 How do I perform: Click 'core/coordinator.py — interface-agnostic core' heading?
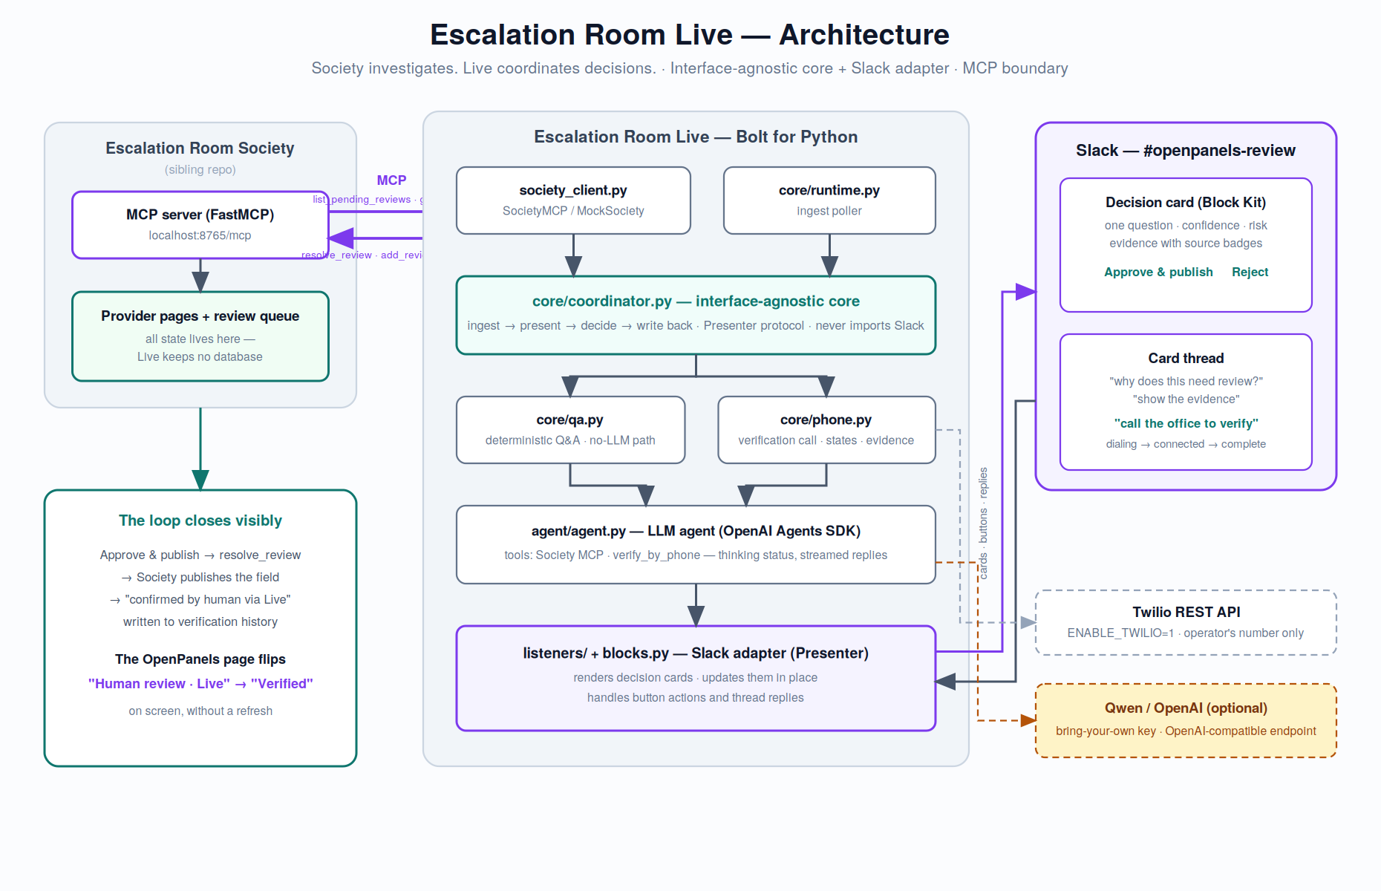tap(696, 301)
